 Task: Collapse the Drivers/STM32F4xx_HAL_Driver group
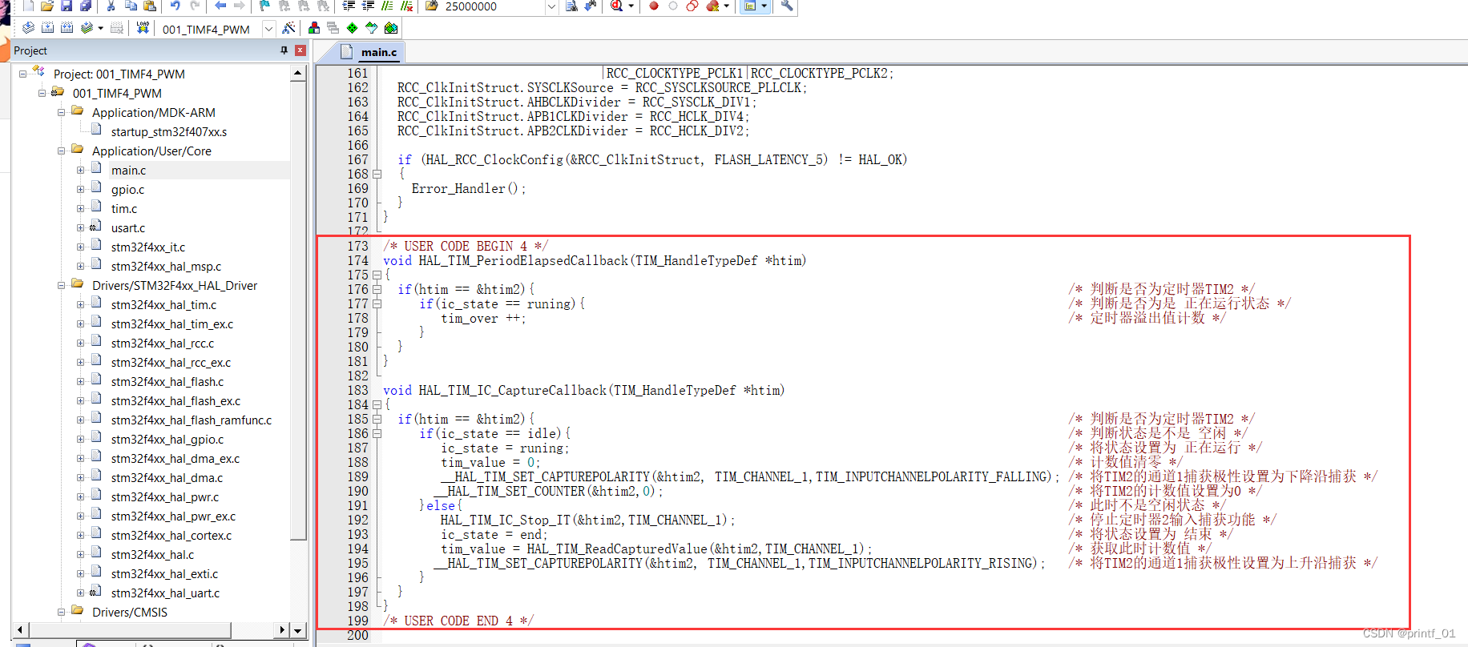click(62, 285)
